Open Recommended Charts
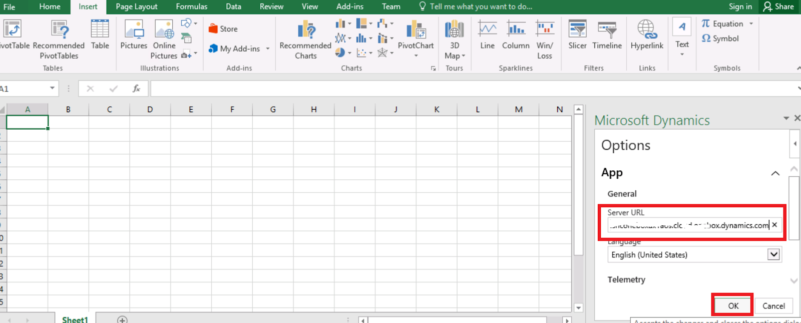 [305, 39]
